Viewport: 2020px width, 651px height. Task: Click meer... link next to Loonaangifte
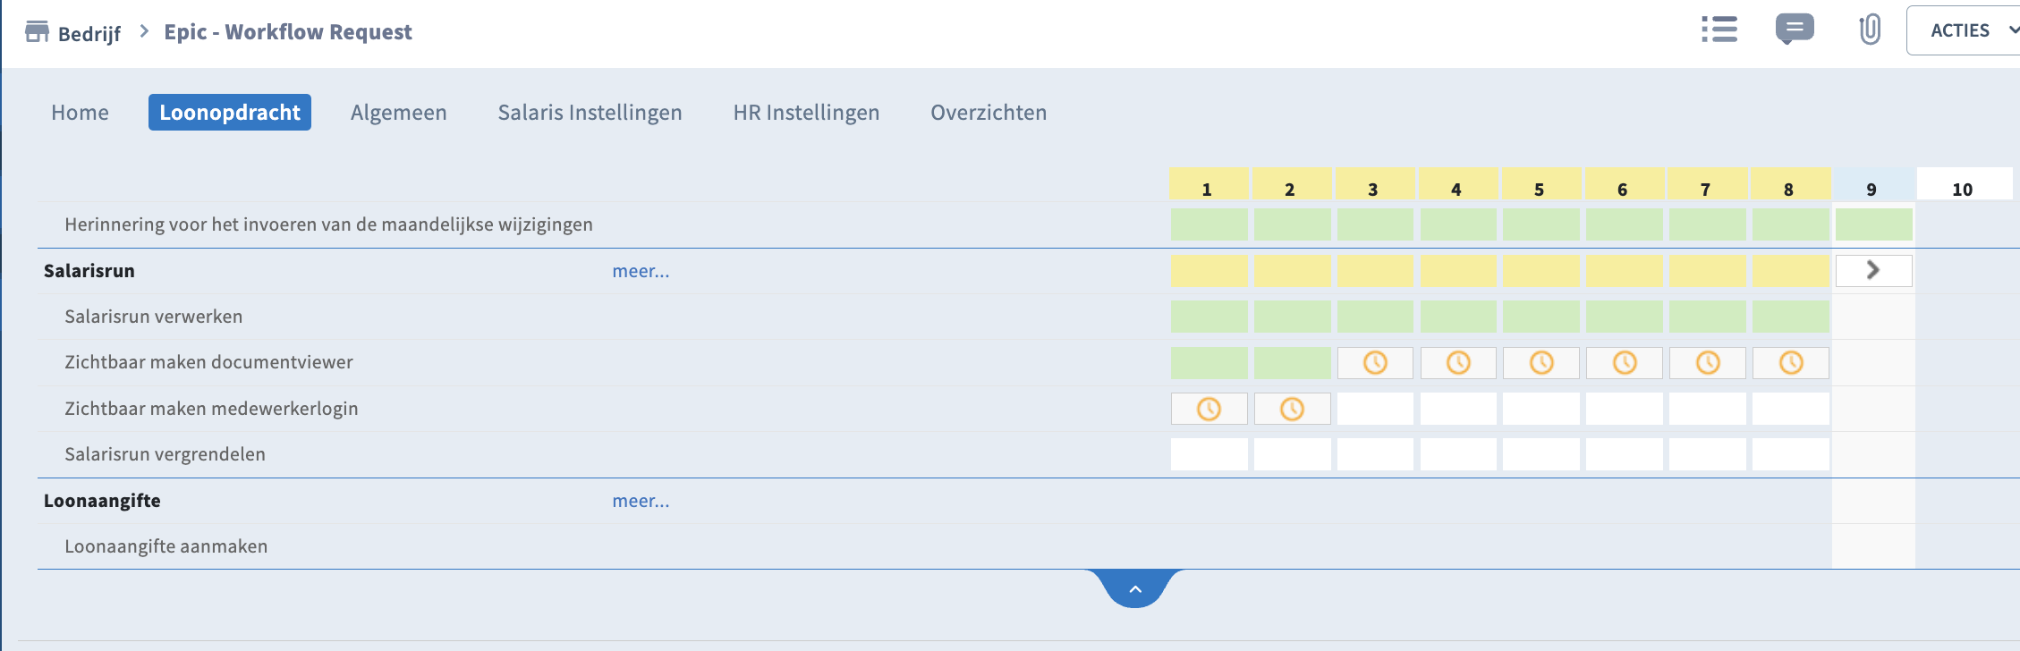[641, 501]
